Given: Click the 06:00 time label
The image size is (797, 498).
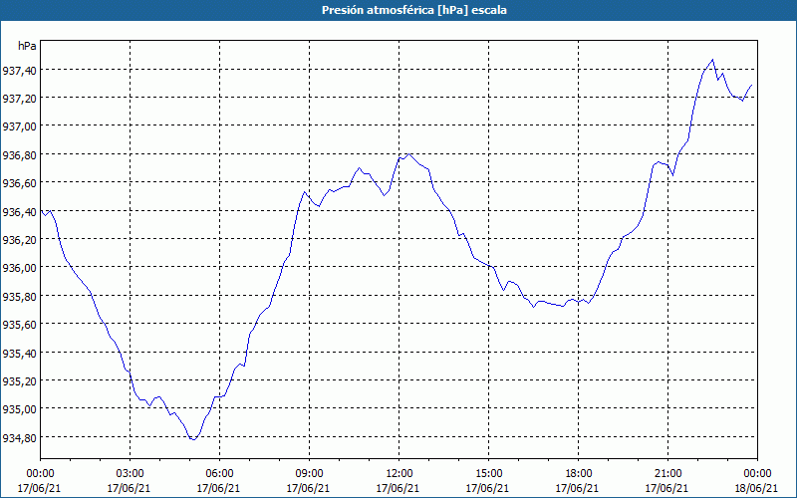Looking at the screenshot, I should click(219, 474).
